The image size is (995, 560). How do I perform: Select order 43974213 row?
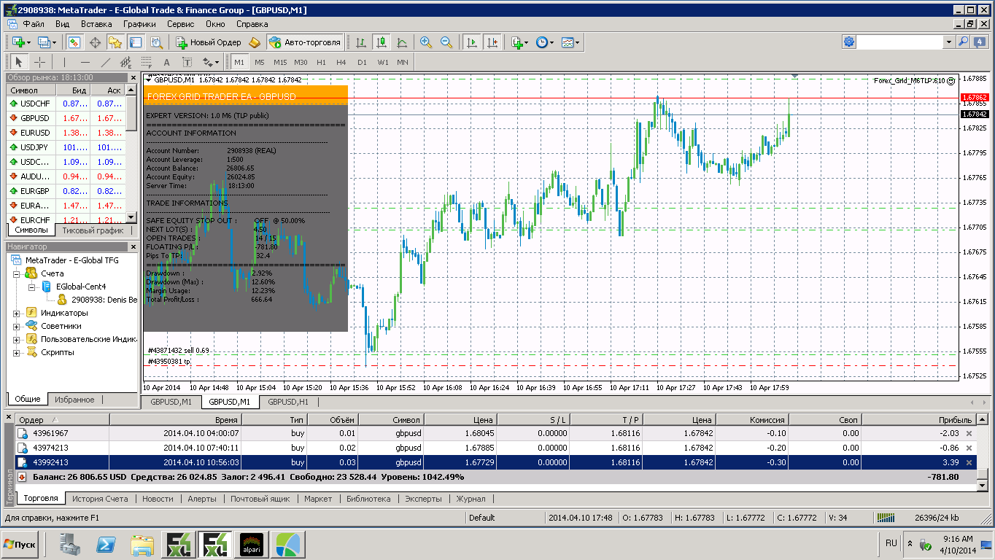click(495, 448)
